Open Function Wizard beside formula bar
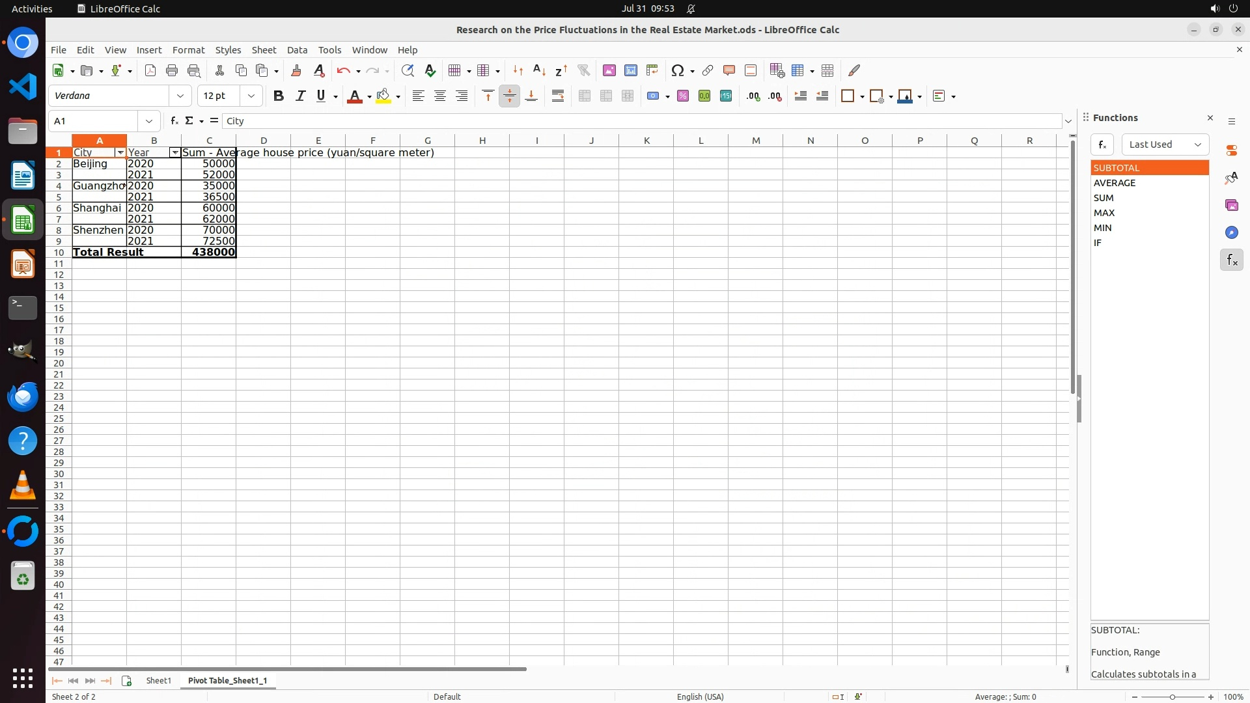The height and width of the screenshot is (703, 1250). [174, 121]
